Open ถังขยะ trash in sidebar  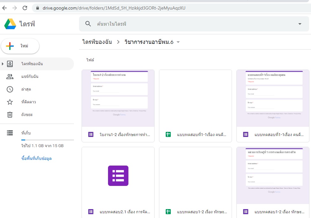point(27,114)
